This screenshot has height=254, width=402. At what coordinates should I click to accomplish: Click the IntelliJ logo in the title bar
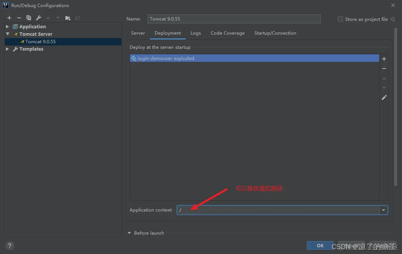click(5, 5)
